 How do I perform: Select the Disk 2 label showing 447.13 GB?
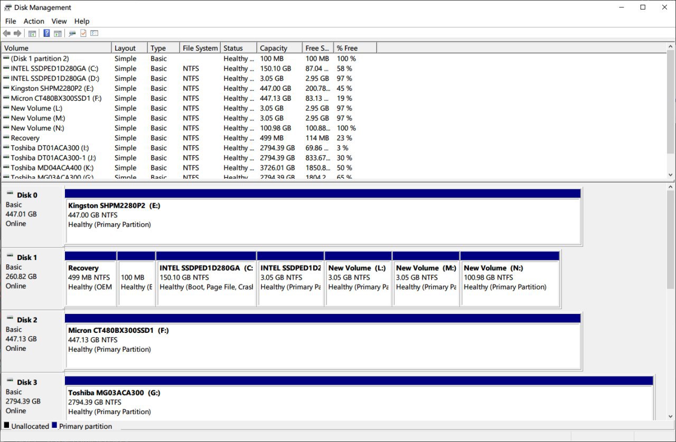(x=32, y=342)
